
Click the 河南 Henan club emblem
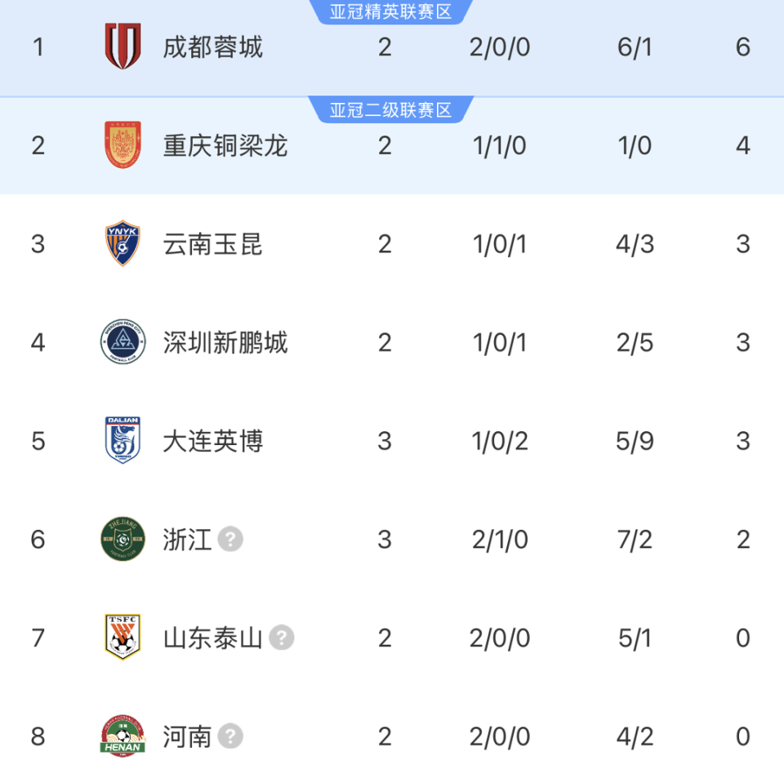121,736
